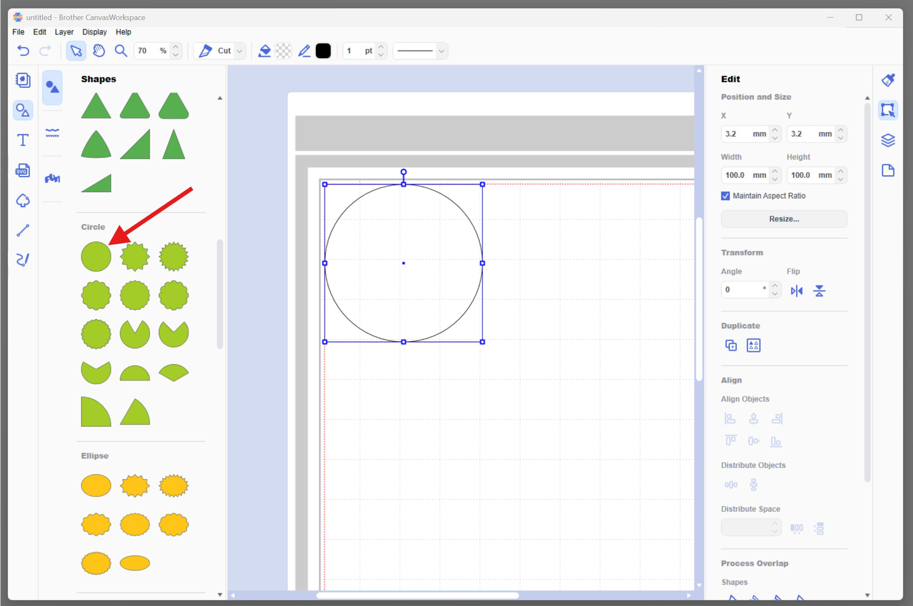Open the Layers panel icon
The image size is (913, 606).
click(888, 140)
